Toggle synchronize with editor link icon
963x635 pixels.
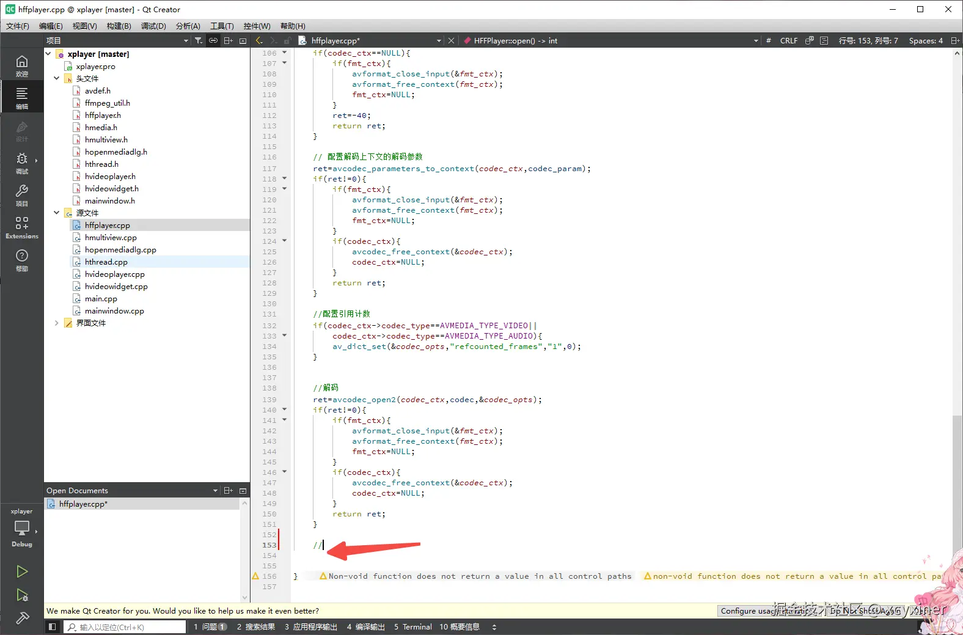coord(213,41)
